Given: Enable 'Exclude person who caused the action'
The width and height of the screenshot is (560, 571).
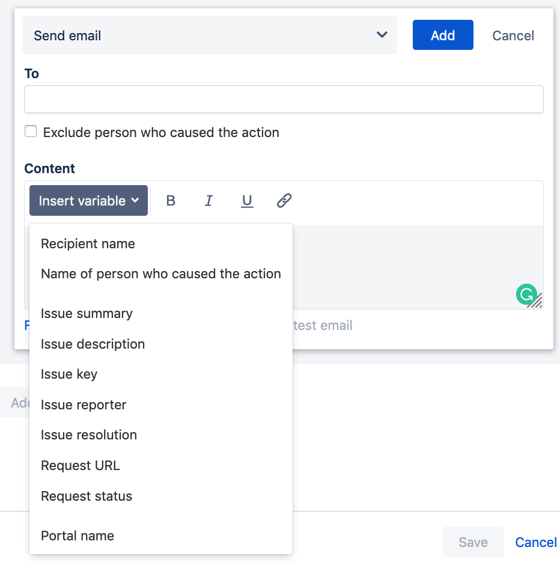Looking at the screenshot, I should 31,131.
